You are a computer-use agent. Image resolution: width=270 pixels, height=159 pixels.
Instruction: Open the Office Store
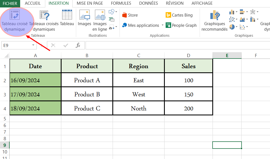130,15
